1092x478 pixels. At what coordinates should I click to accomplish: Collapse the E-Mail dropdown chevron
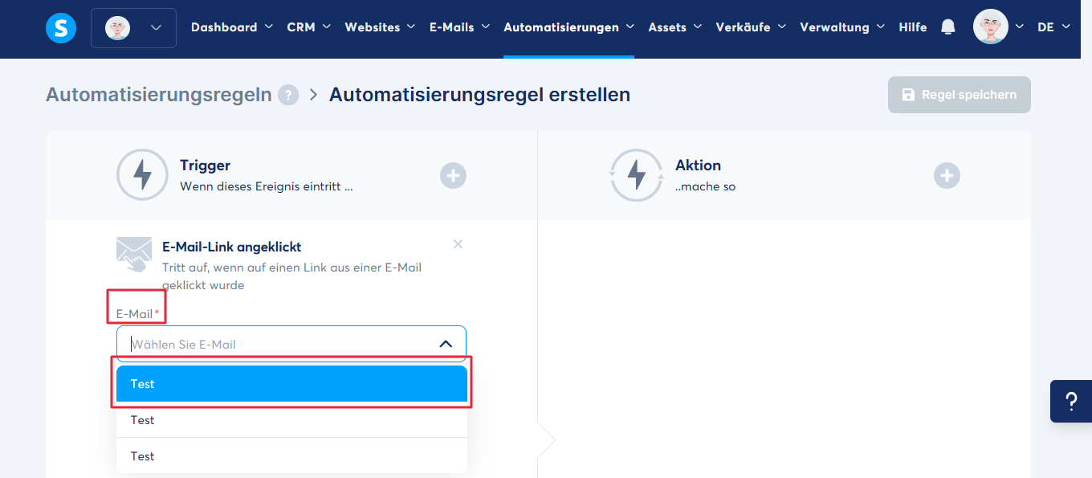446,344
